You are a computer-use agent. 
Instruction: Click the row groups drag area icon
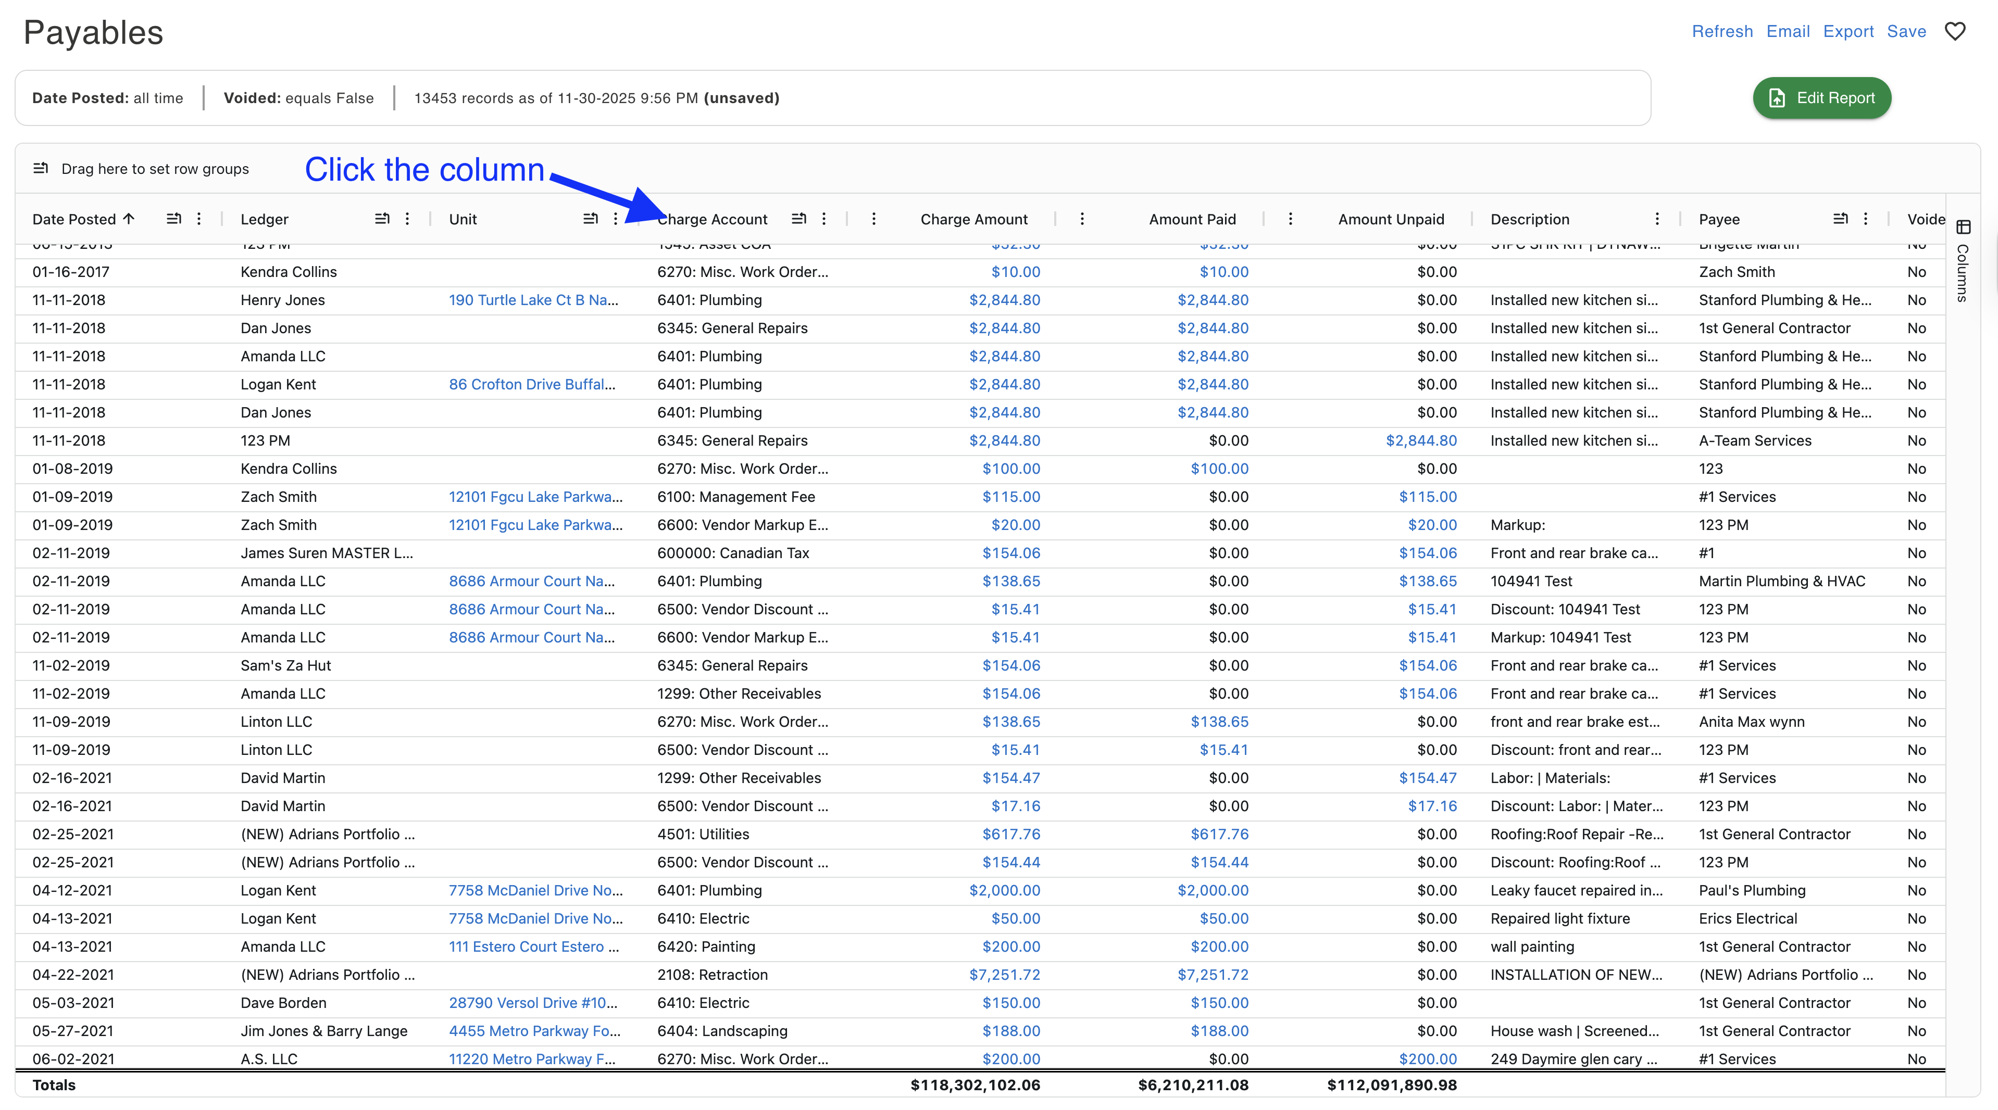[x=41, y=168]
